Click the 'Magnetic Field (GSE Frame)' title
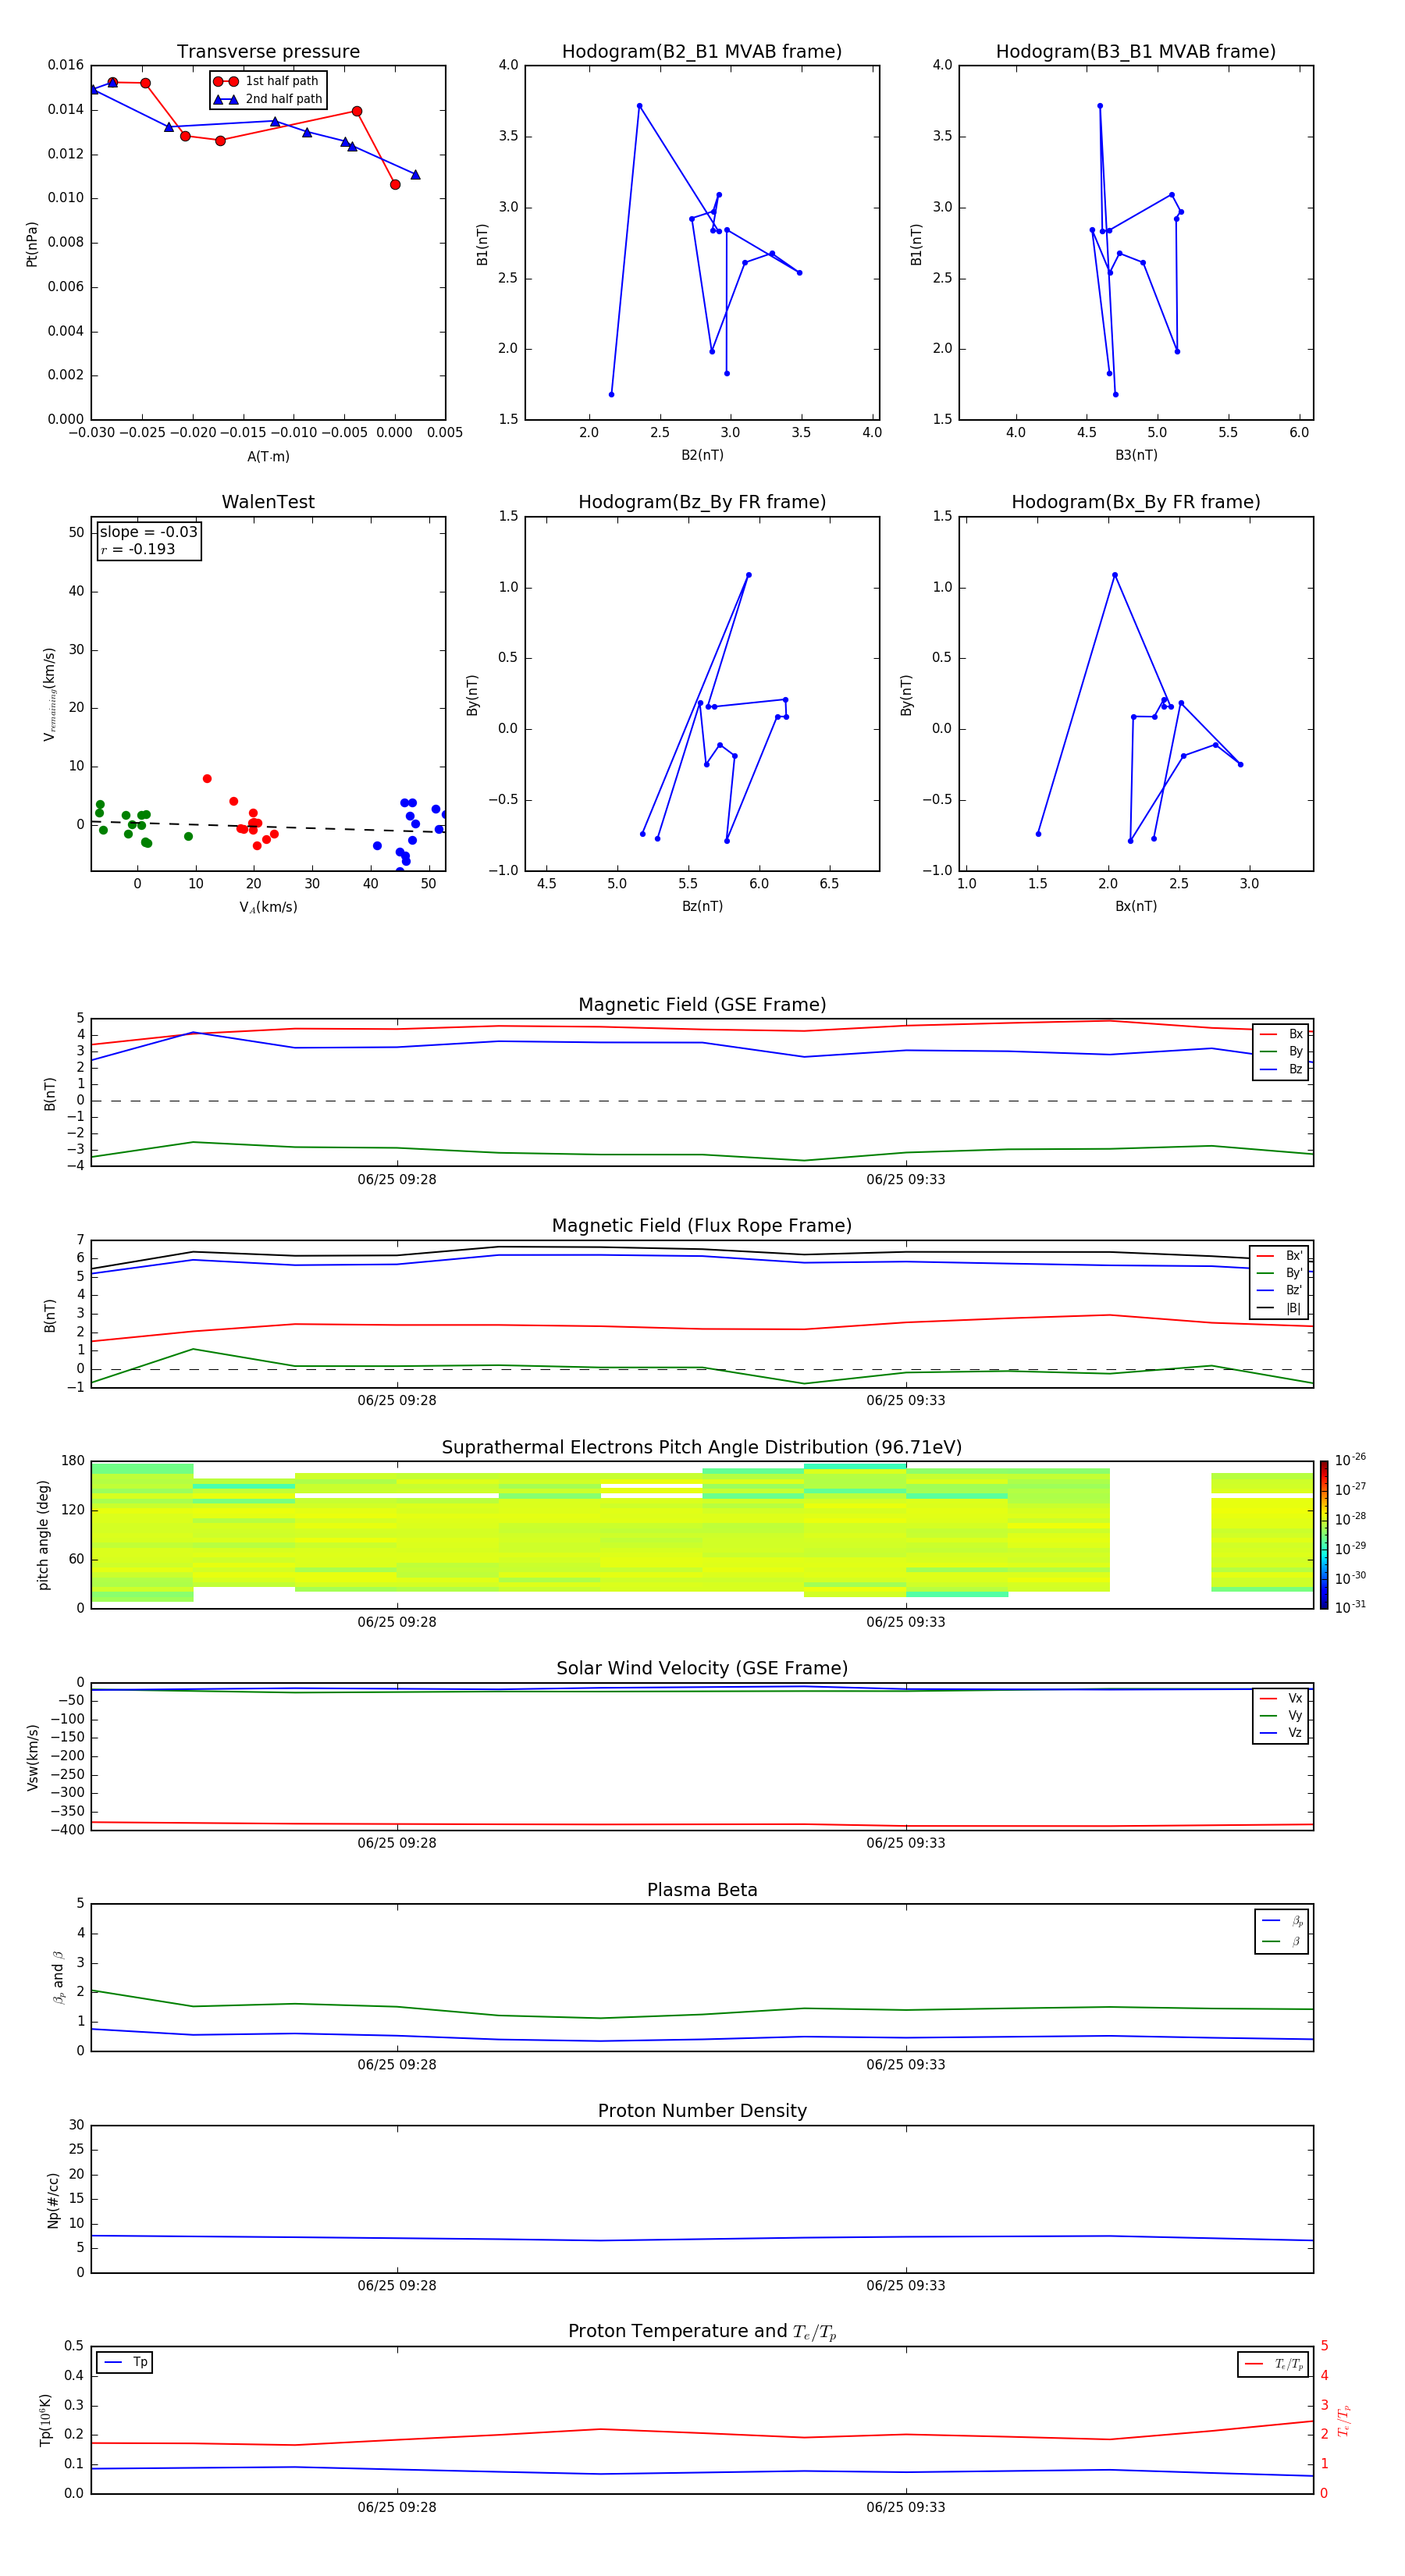This screenshot has width=1405, height=2576. tap(702, 1005)
